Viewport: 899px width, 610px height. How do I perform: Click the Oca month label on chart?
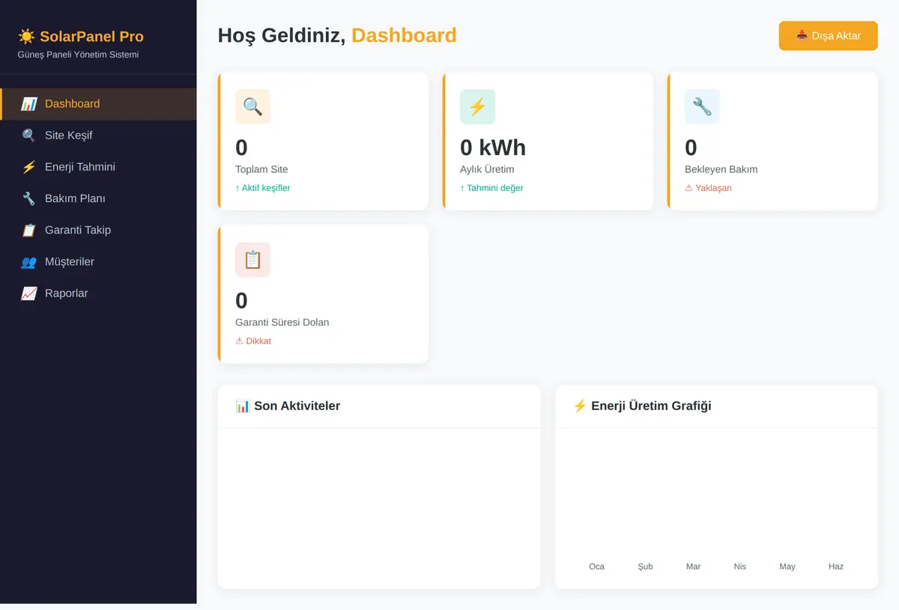596,567
